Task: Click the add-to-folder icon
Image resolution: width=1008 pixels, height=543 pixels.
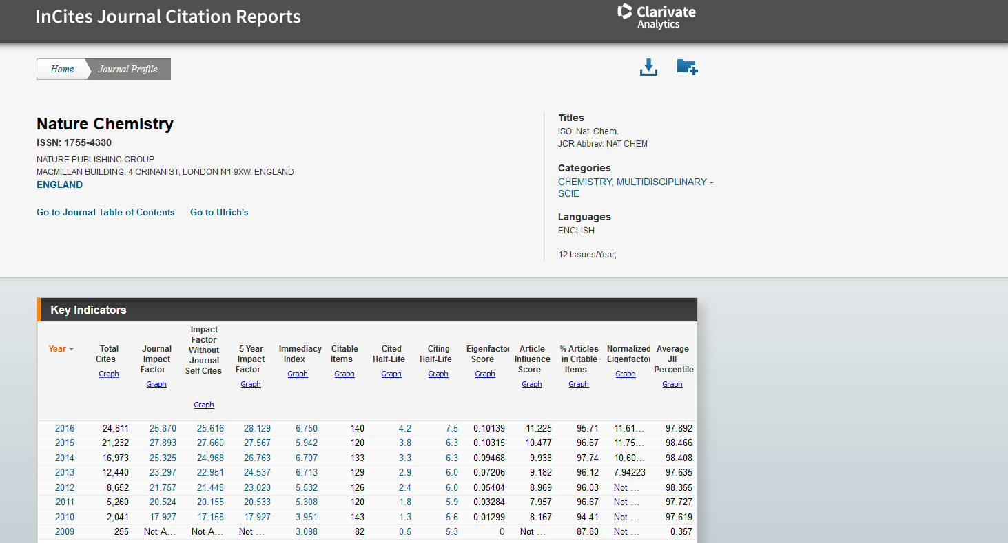Action: coord(687,67)
